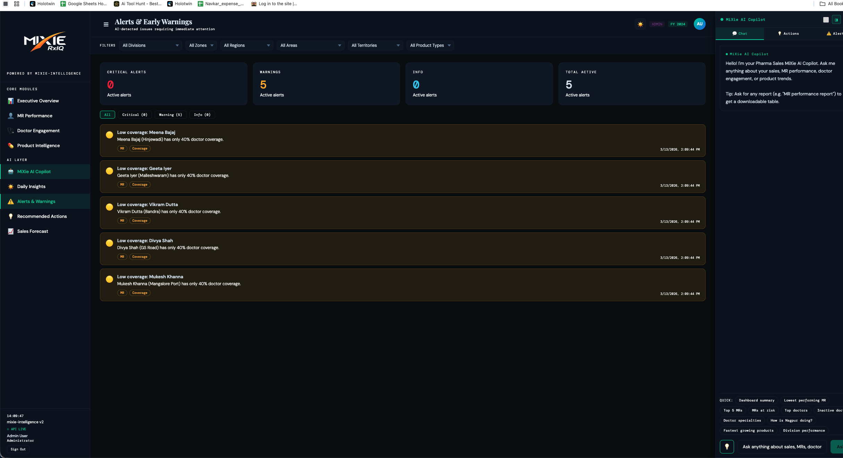Toggle the green panel layout switch
843x458 pixels.
point(836,19)
